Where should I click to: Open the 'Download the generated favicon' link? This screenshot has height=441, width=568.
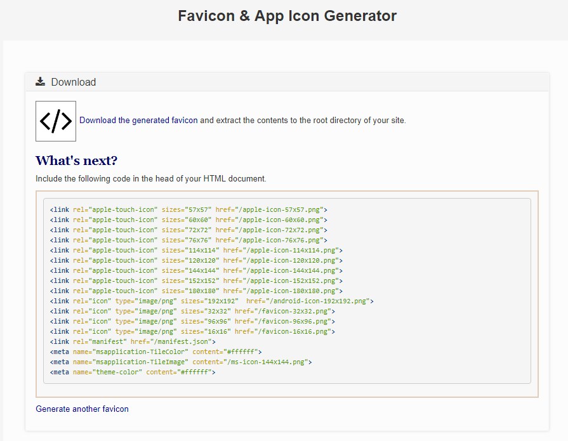point(138,121)
